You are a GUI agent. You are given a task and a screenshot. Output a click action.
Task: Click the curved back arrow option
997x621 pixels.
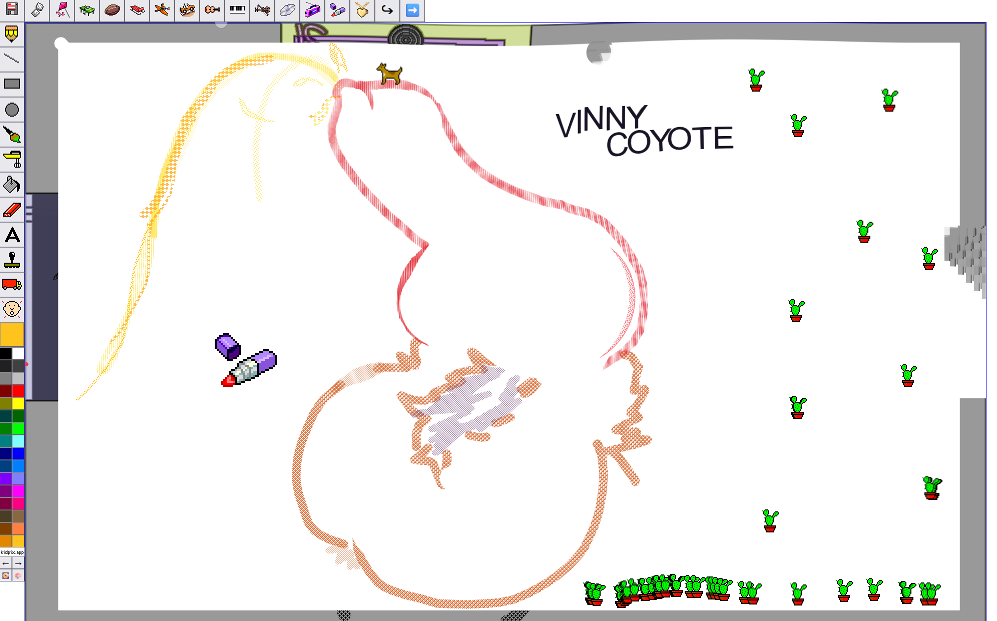(x=387, y=10)
